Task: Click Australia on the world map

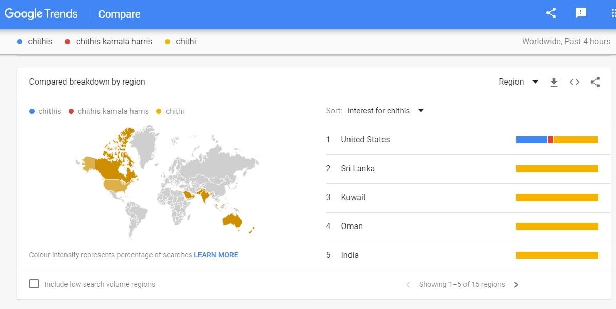Action: tap(232, 220)
